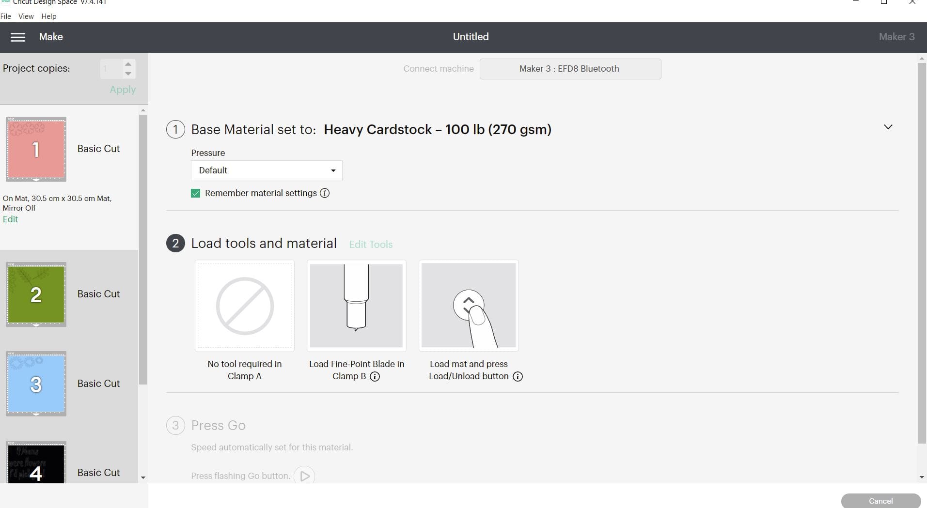Screen dimensions: 927x508
Task: Click the Apply link
Action: (x=123, y=90)
